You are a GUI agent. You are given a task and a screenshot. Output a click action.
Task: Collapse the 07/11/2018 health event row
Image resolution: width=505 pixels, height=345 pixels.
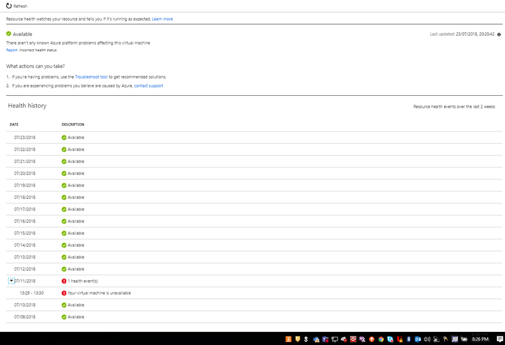click(x=11, y=281)
